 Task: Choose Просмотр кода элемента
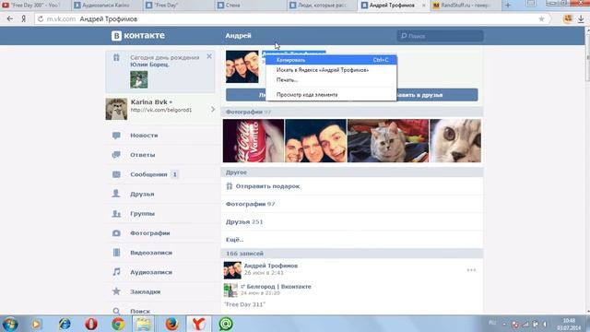(331, 95)
